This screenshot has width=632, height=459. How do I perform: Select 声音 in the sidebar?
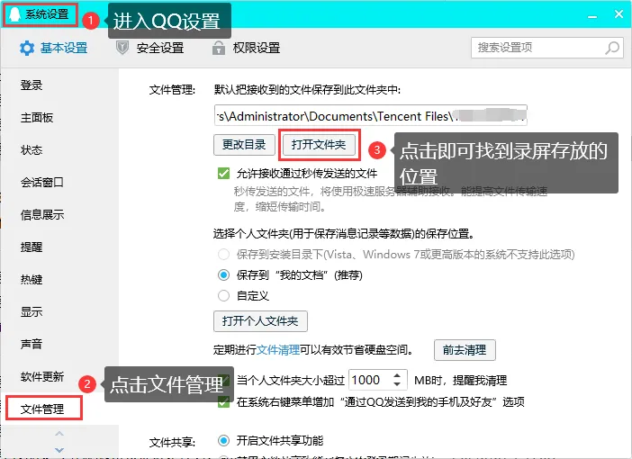(x=32, y=344)
